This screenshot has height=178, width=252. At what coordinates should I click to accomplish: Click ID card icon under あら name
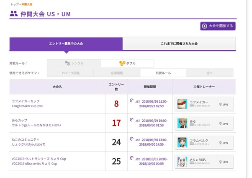192,125
